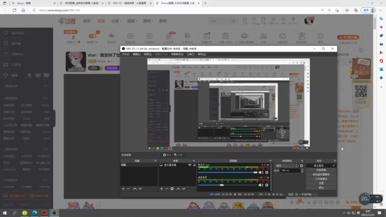Screen dimensions: 386x217
Task: Toggle lock of display capture source
Action: (194, 165)
